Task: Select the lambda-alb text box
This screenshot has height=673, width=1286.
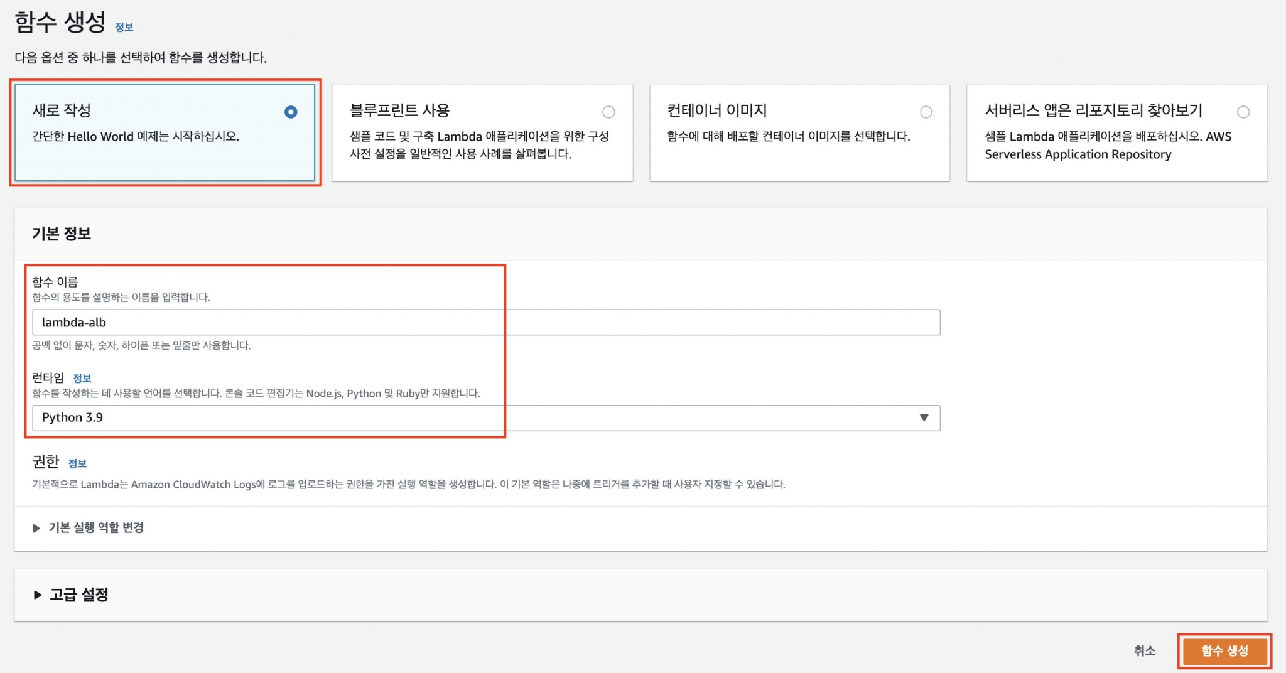Action: coord(487,322)
